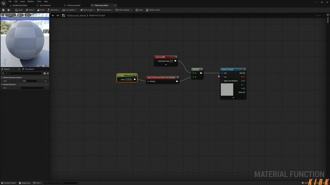Collapse the TexCoord node chevron
This screenshot has width=330, height=185.
pos(176,57)
